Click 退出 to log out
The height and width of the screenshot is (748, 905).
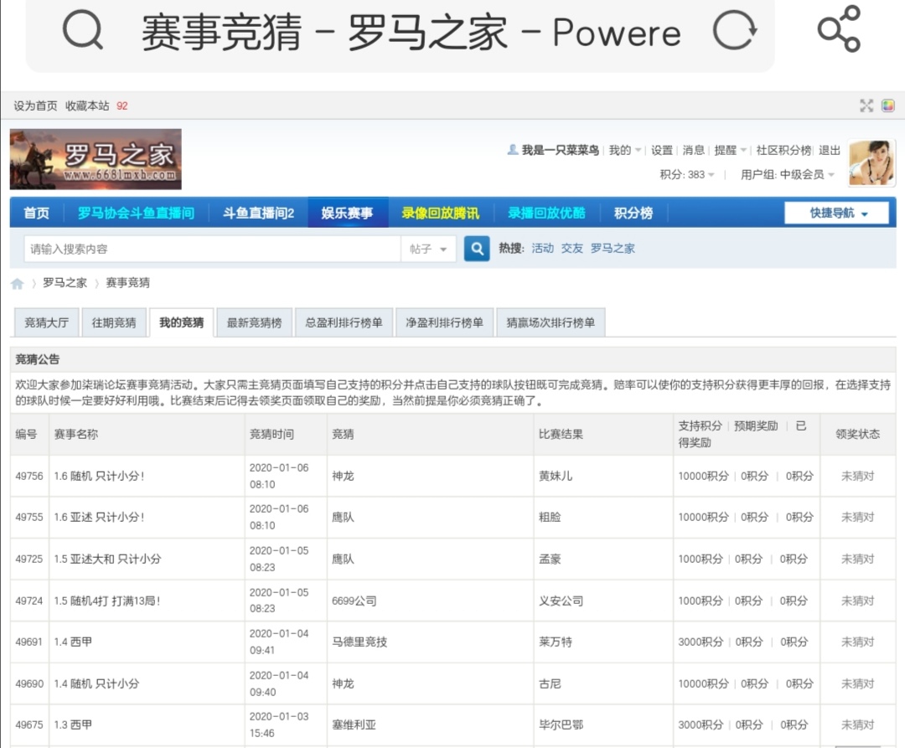826,151
